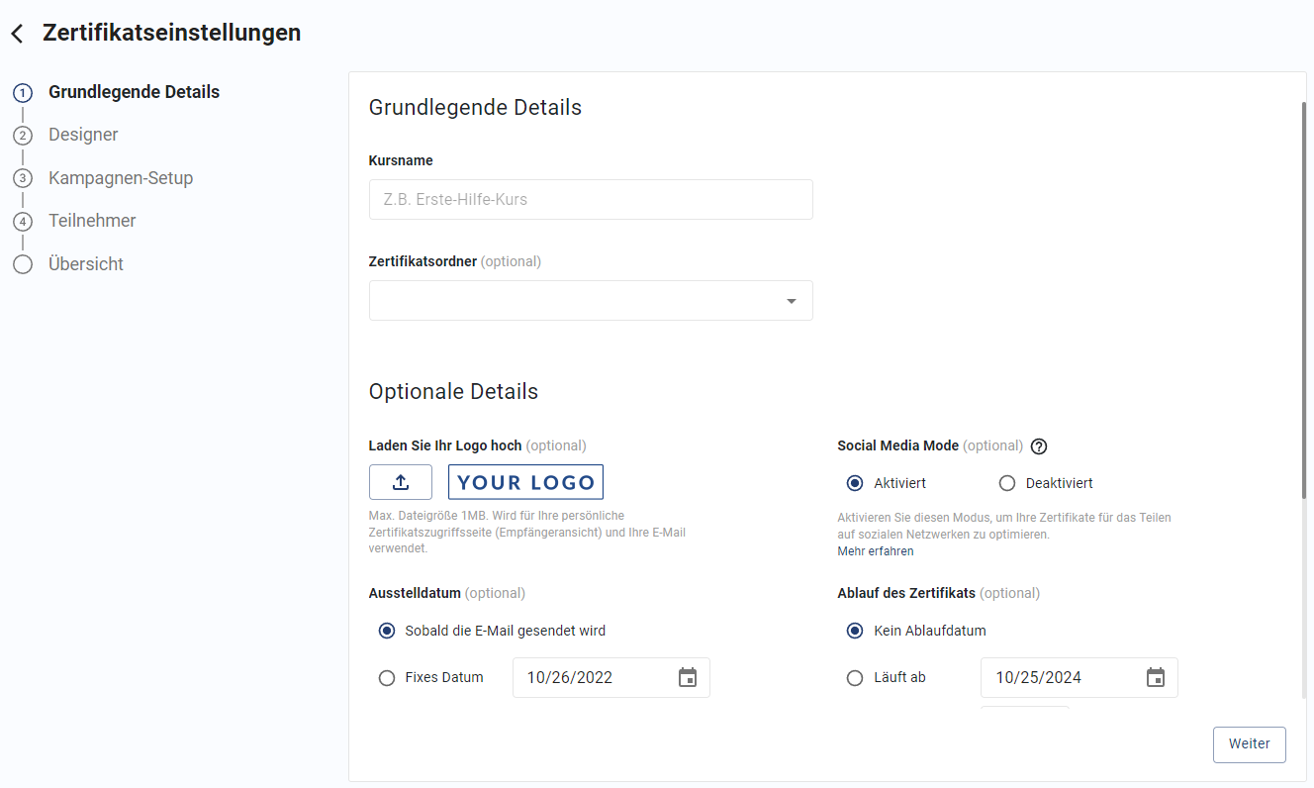This screenshot has width=1314, height=788.
Task: Click the Übersicht step circle
Action: coord(23,263)
